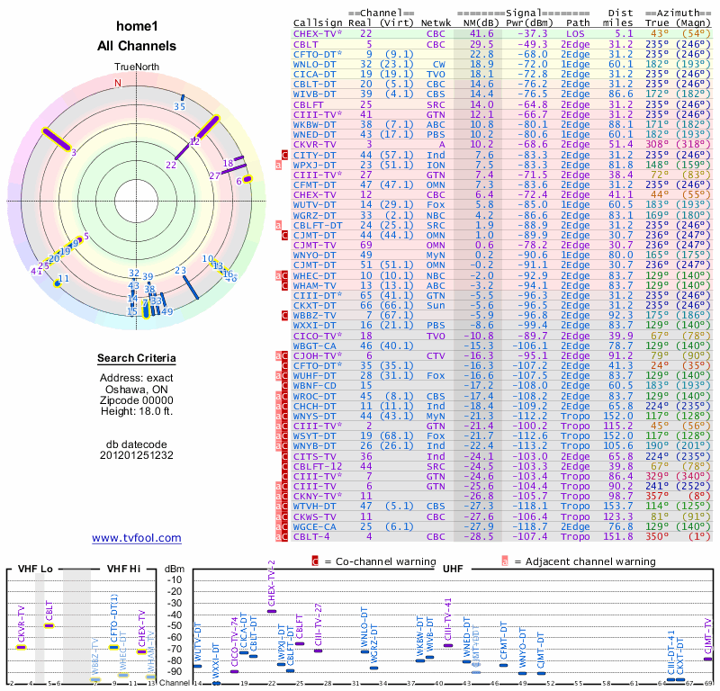Viewport: 720px width, 691px height.
Task: Click callsign CFMT-DT in the table
Action: 315,184
